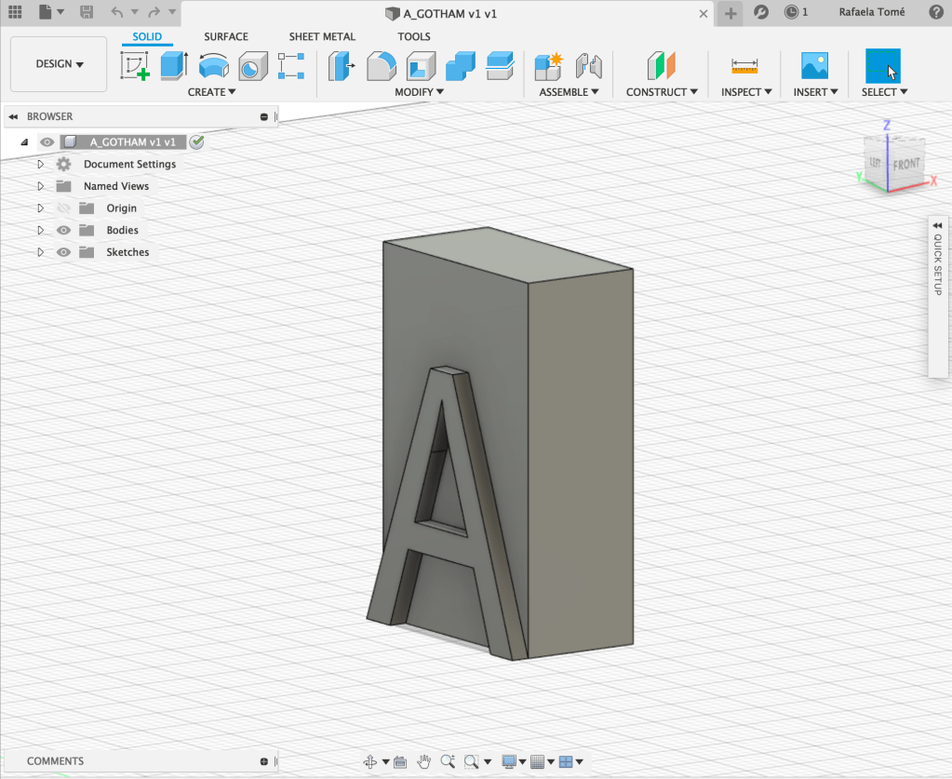952x779 pixels.
Task: Toggle visibility of Sketches folder
Action: 64,252
